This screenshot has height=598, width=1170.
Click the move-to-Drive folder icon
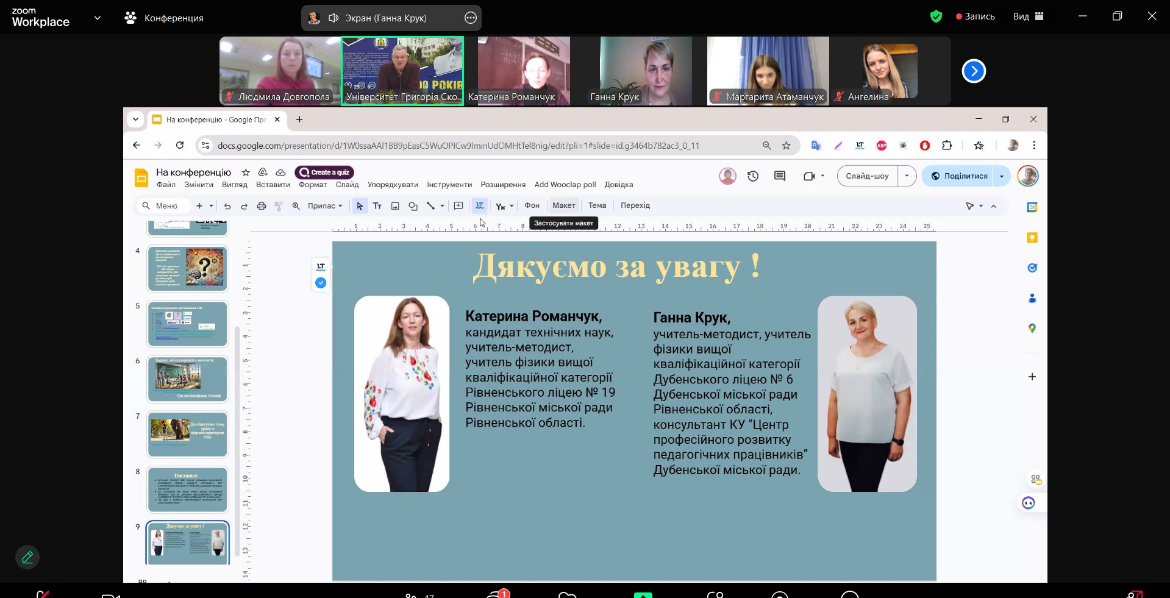coord(263,173)
